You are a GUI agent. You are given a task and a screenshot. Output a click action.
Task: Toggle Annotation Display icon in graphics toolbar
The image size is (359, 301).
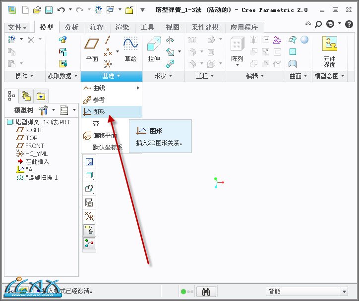[x=89, y=230]
